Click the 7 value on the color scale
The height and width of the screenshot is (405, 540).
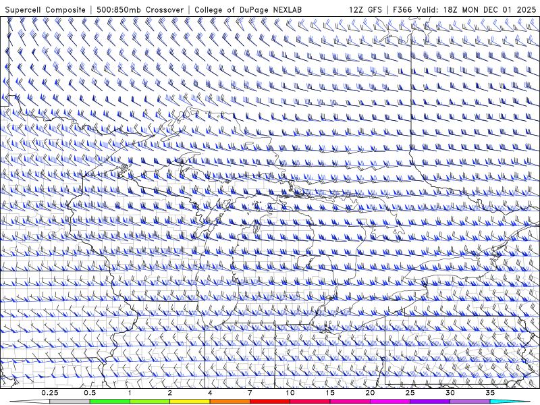[x=250, y=393]
